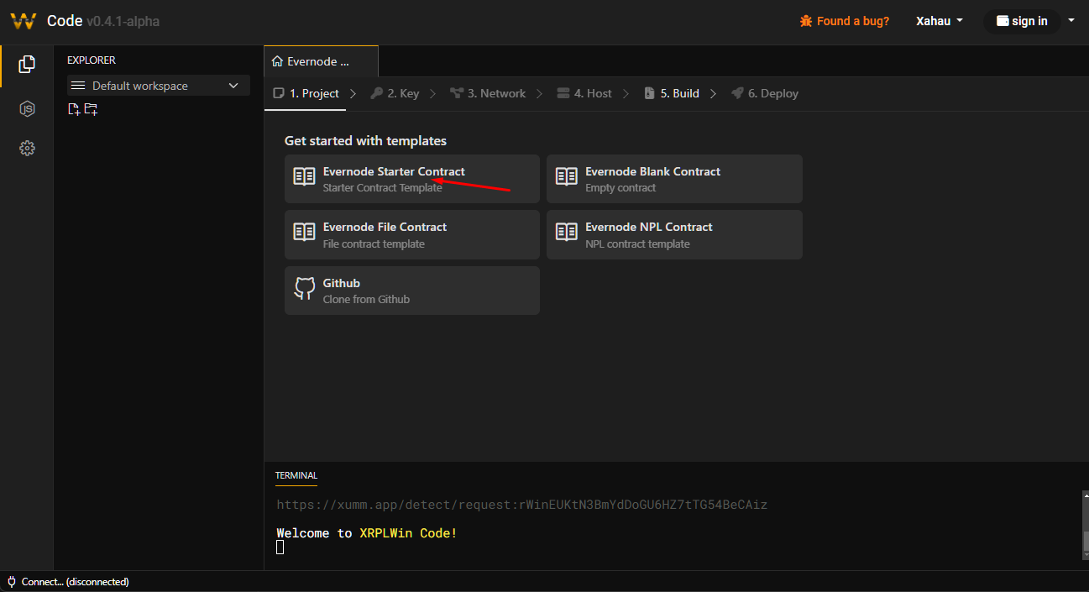The width and height of the screenshot is (1089, 592).
Task: Click the XRPLWin W logo
Action: click(x=24, y=21)
